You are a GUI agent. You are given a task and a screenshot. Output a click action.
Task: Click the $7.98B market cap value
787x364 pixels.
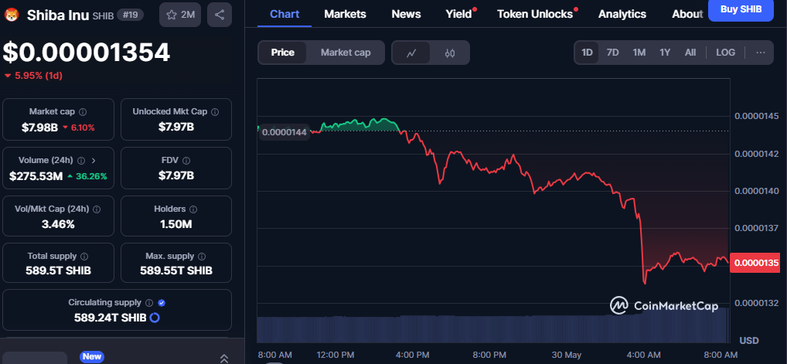coord(39,128)
